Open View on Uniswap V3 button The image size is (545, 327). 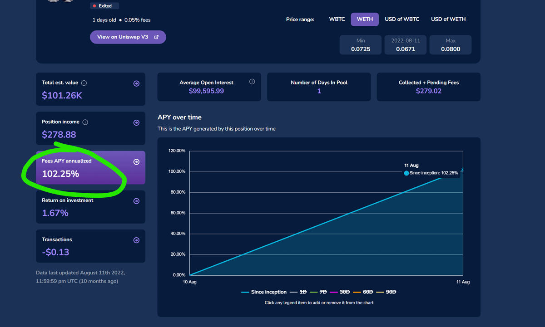pos(128,37)
